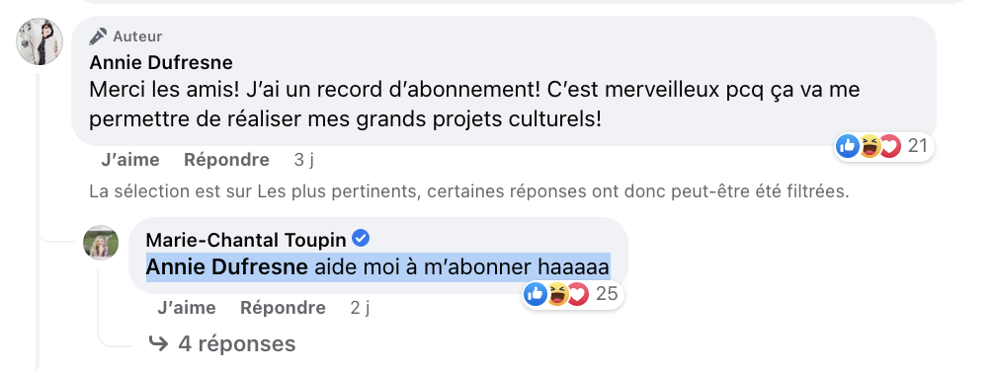Like Annie Dufresne's comment with J'aime

[x=130, y=160]
